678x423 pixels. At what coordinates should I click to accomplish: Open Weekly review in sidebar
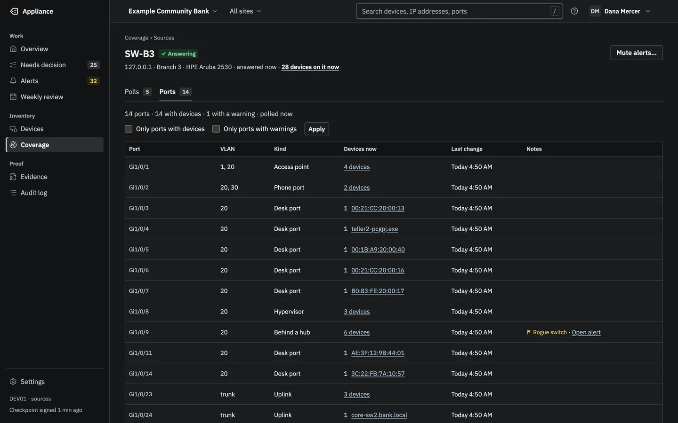pos(55,97)
